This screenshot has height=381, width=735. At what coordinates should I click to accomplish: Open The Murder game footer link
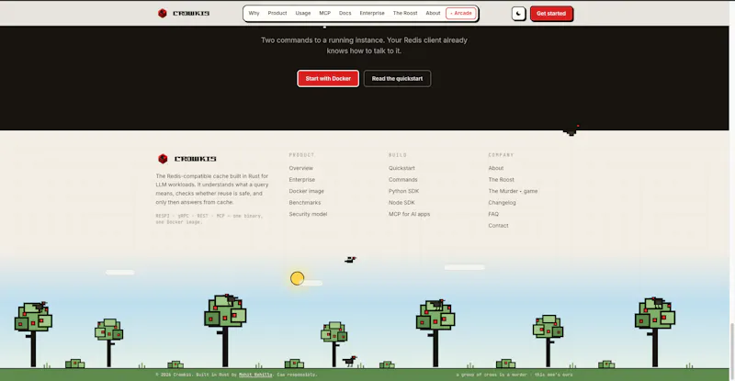coord(513,191)
